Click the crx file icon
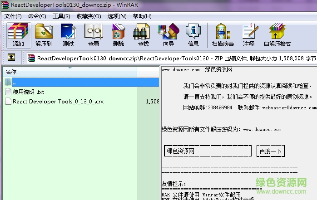The height and width of the screenshot is (200, 317). 8,101
